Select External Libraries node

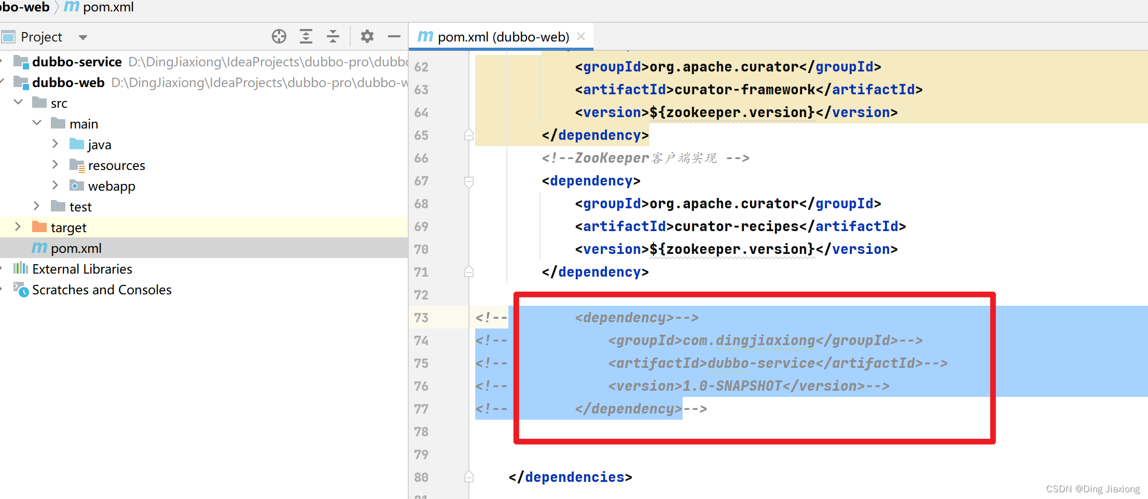[x=82, y=269]
